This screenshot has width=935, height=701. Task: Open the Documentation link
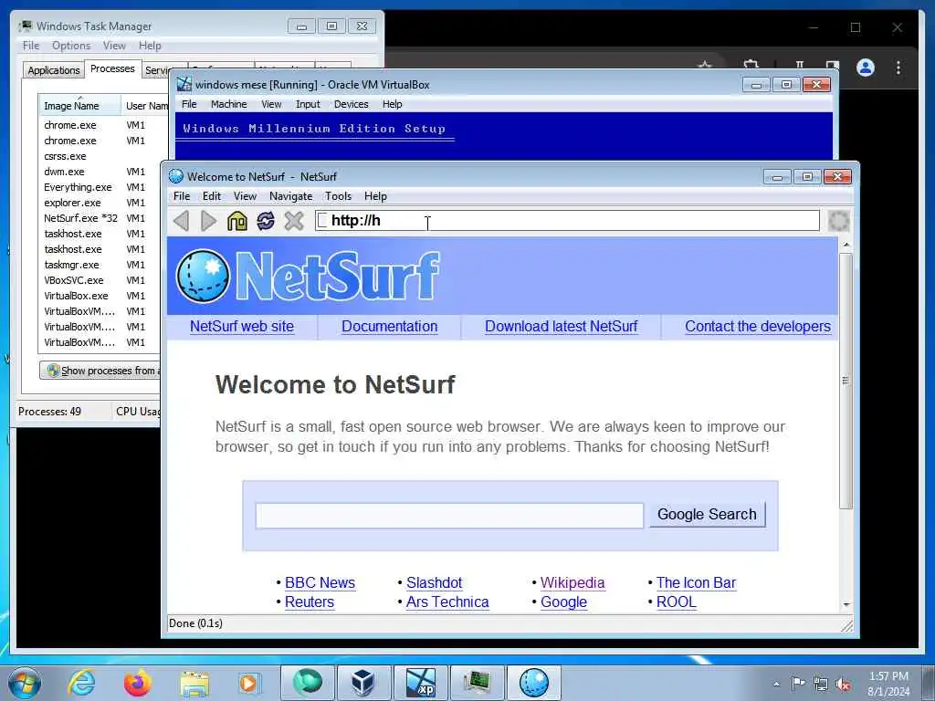[x=389, y=326]
